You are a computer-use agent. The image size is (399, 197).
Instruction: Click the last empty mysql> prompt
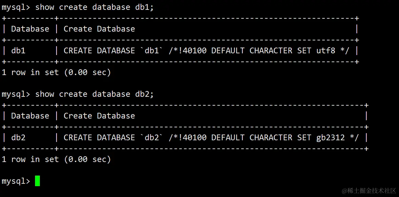(x=16, y=181)
